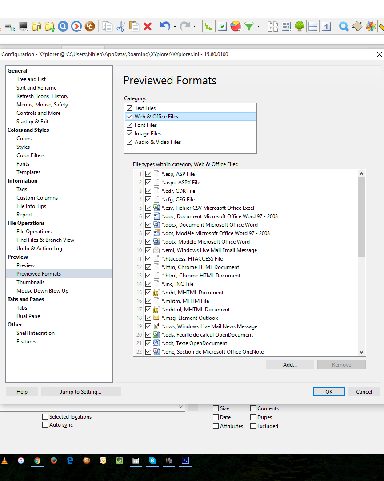Click the Undo arrow icon
Image resolution: width=384 pixels, height=481 pixels.
(165, 27)
